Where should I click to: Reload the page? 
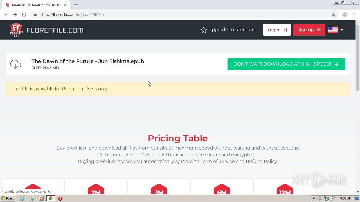coord(24,15)
